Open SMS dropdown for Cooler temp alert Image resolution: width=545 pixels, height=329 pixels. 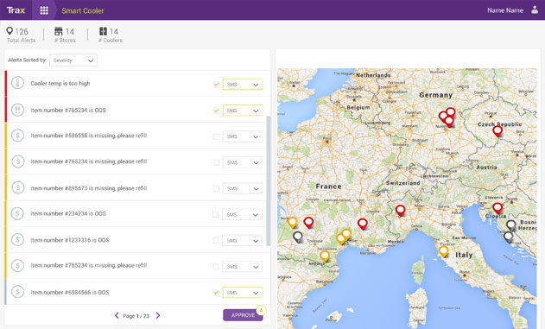(x=242, y=85)
